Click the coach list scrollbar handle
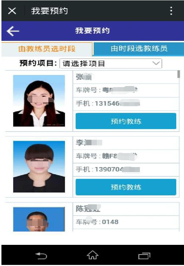Viewport: 184px width, 266px height. tap(179, 74)
